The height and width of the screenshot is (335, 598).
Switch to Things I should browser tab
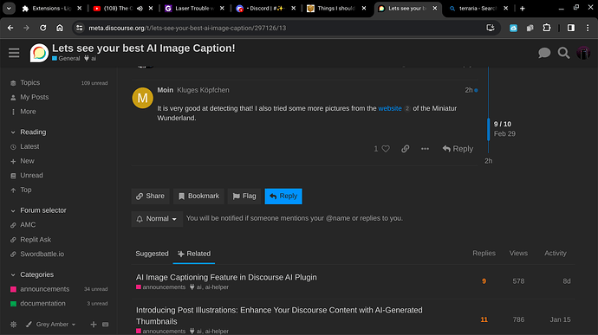(336, 9)
